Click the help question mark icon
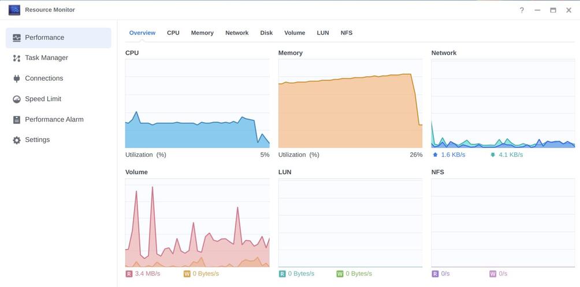The width and height of the screenshot is (580, 287). click(522, 10)
